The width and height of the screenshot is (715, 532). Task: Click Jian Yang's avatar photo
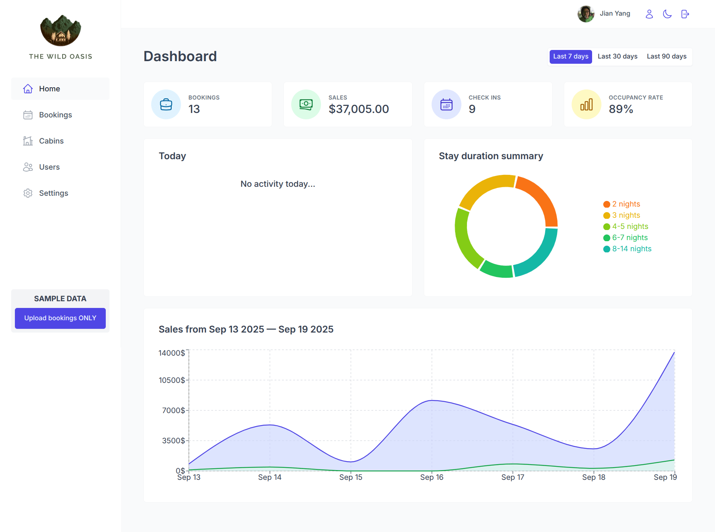[586, 14]
